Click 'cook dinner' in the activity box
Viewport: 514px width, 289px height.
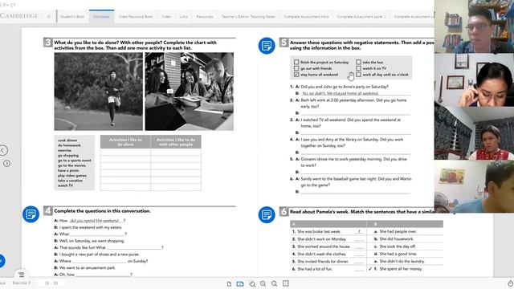tap(67, 140)
